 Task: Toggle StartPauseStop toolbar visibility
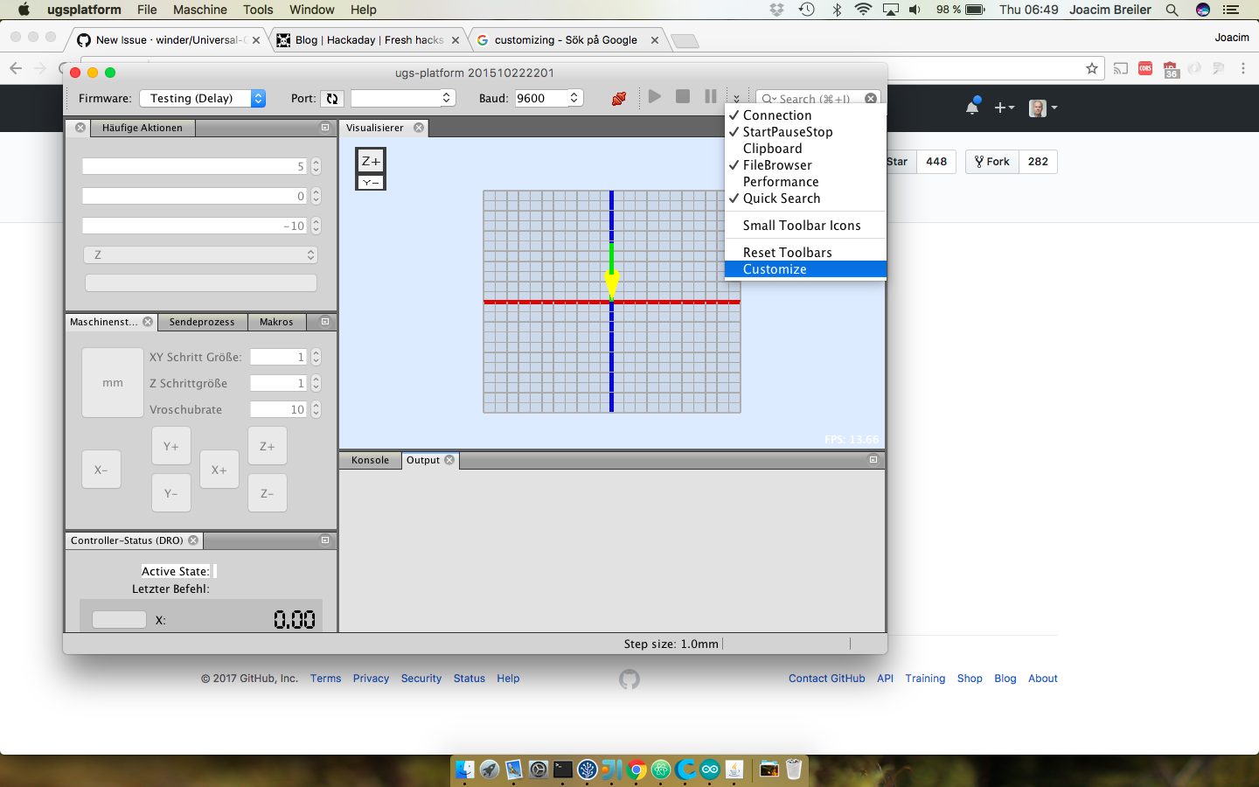[x=805, y=132]
